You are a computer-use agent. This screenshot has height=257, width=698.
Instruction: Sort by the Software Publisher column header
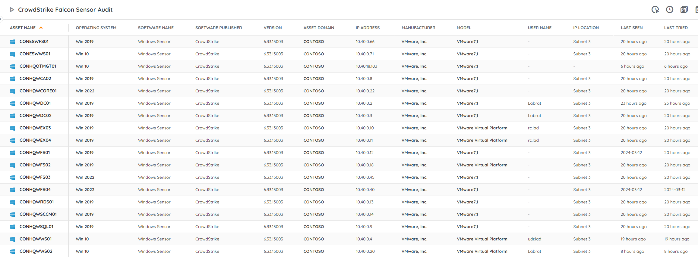[x=219, y=28]
